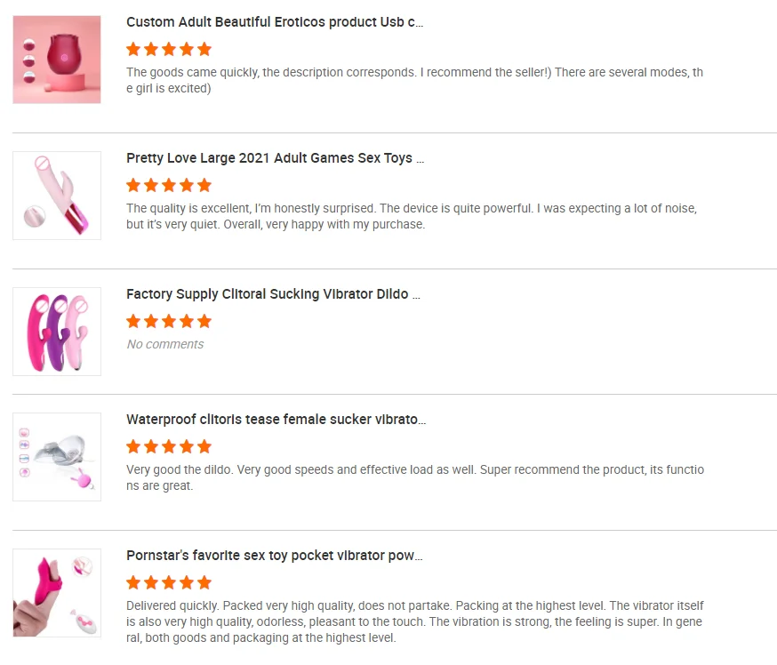Open the first product thumbnail with the pink background
The width and height of the screenshot is (777, 665).
(57, 60)
